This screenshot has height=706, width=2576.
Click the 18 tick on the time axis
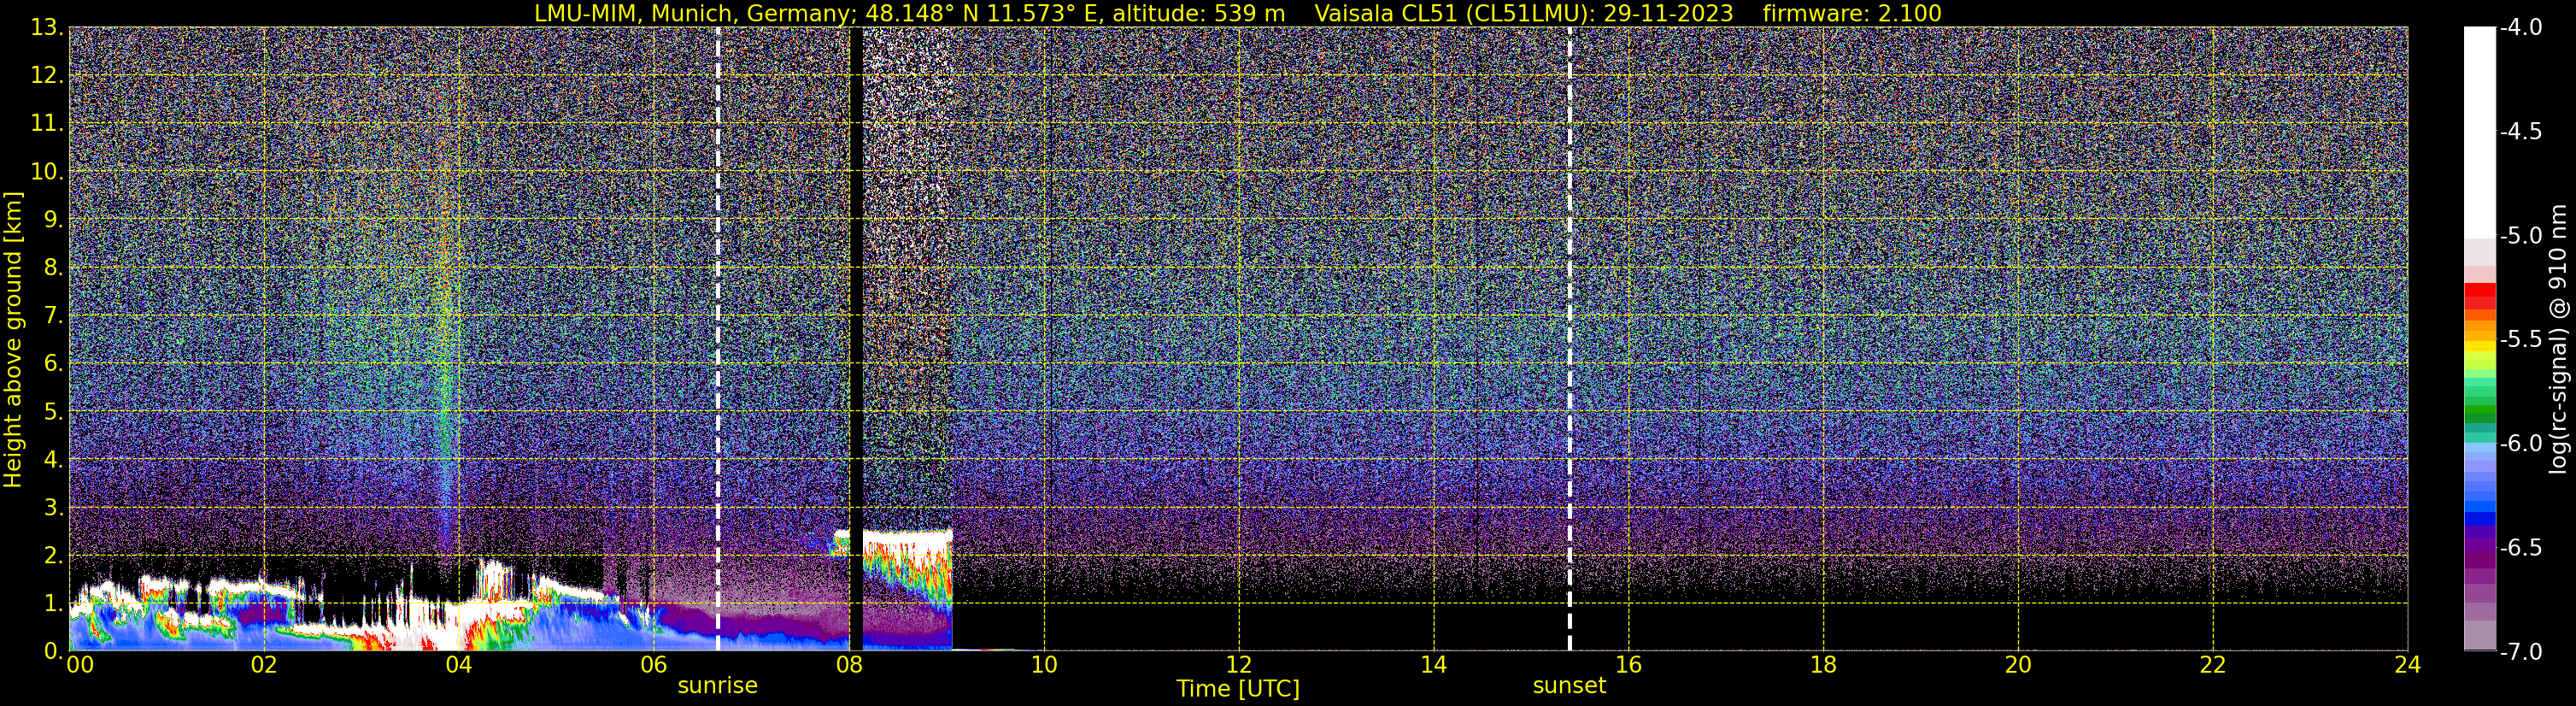pos(1824,665)
